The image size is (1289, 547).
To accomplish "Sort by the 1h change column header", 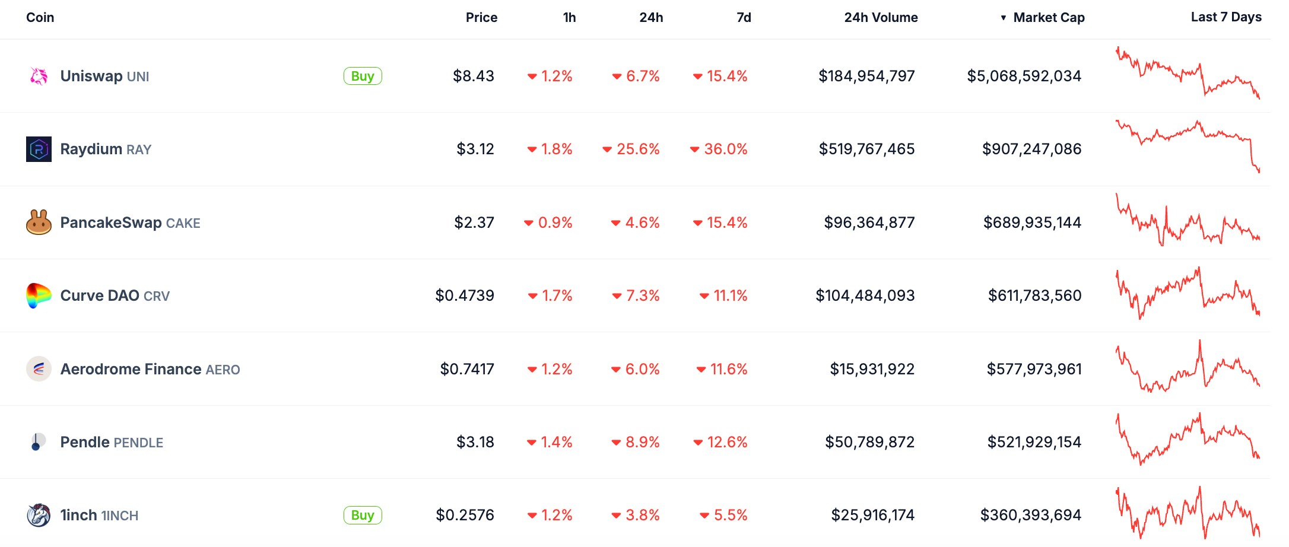I will 569,18.
